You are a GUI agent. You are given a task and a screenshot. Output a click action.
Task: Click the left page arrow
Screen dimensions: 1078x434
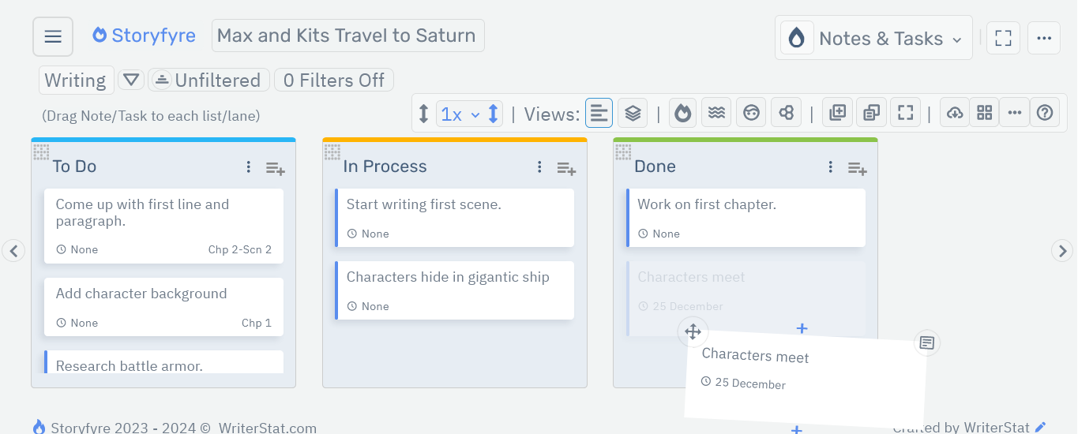pyautogui.click(x=13, y=251)
